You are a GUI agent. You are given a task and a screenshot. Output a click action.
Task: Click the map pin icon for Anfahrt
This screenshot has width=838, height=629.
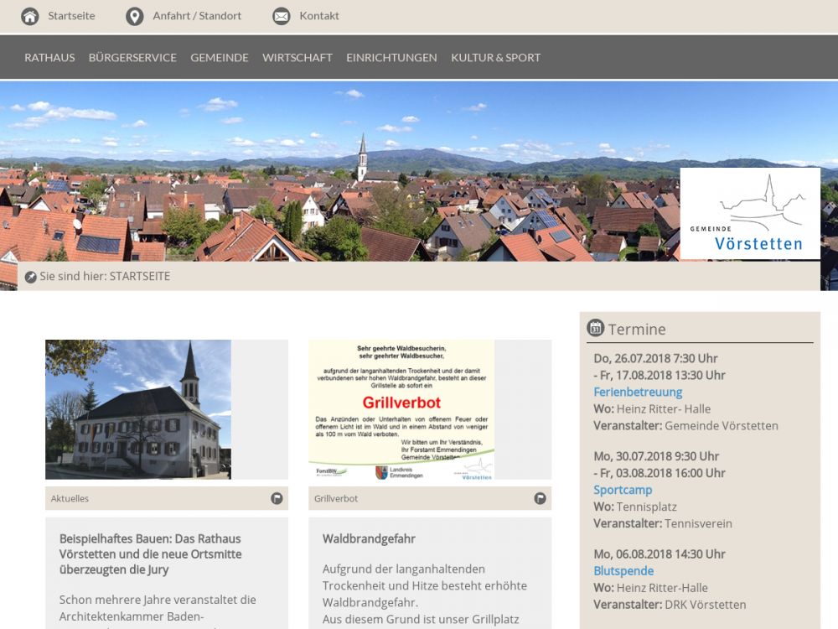coord(134,16)
